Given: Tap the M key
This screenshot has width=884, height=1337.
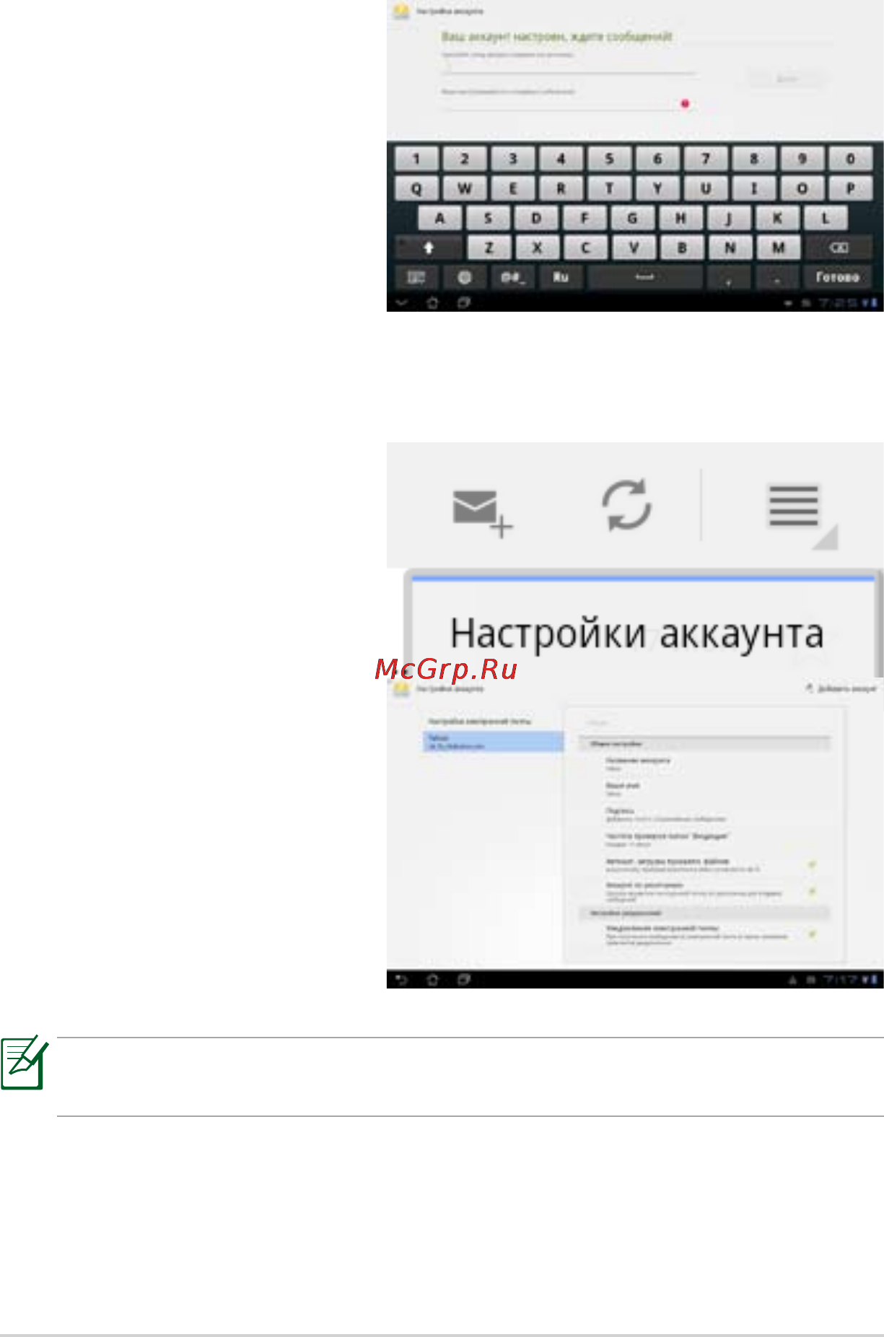Looking at the screenshot, I should click(778, 247).
